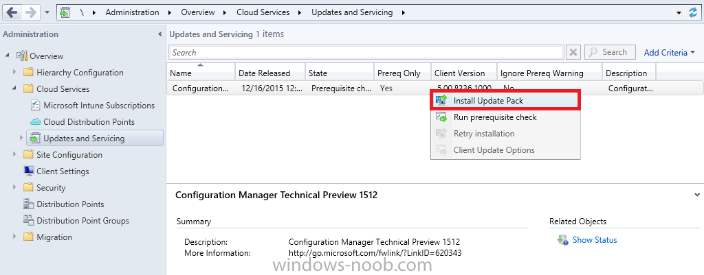
Task: Sort by the Prereq Only column header
Action: pos(402,72)
